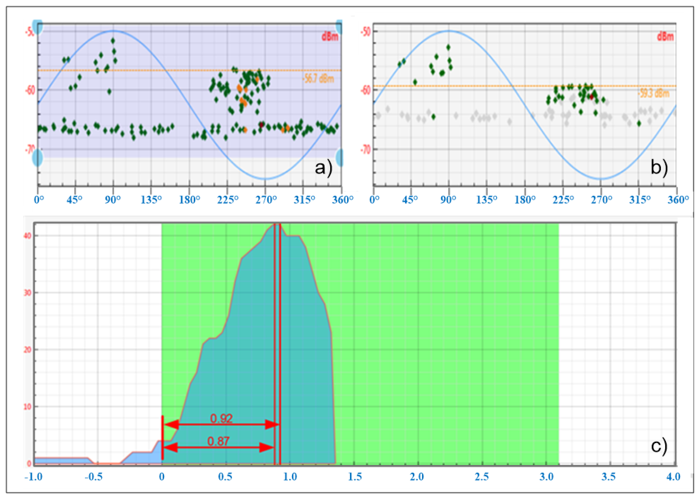The image size is (699, 501).
Task: Switch to panel a)
Action: click(322, 168)
